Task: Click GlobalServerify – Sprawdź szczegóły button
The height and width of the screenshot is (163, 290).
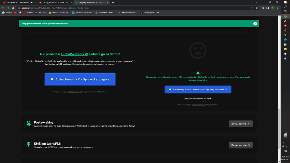Action: (x=80, y=79)
